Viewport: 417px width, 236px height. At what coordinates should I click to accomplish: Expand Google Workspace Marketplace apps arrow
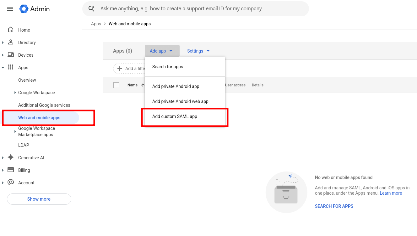pyautogui.click(x=15, y=131)
